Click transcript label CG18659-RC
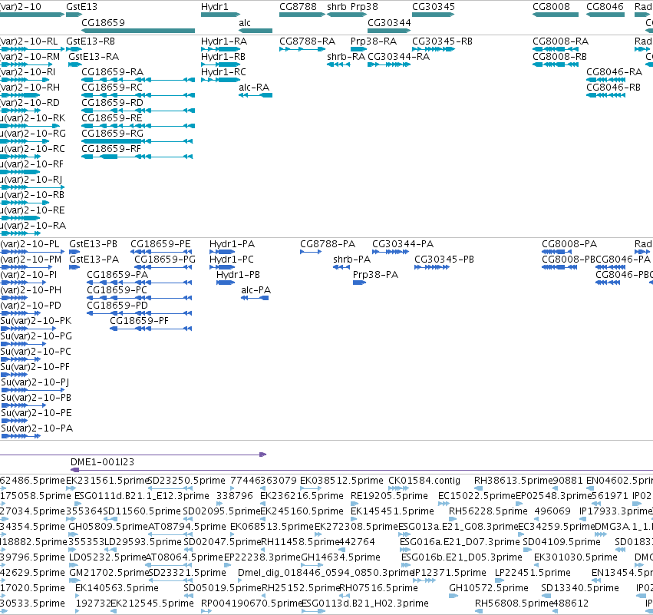 112,87
